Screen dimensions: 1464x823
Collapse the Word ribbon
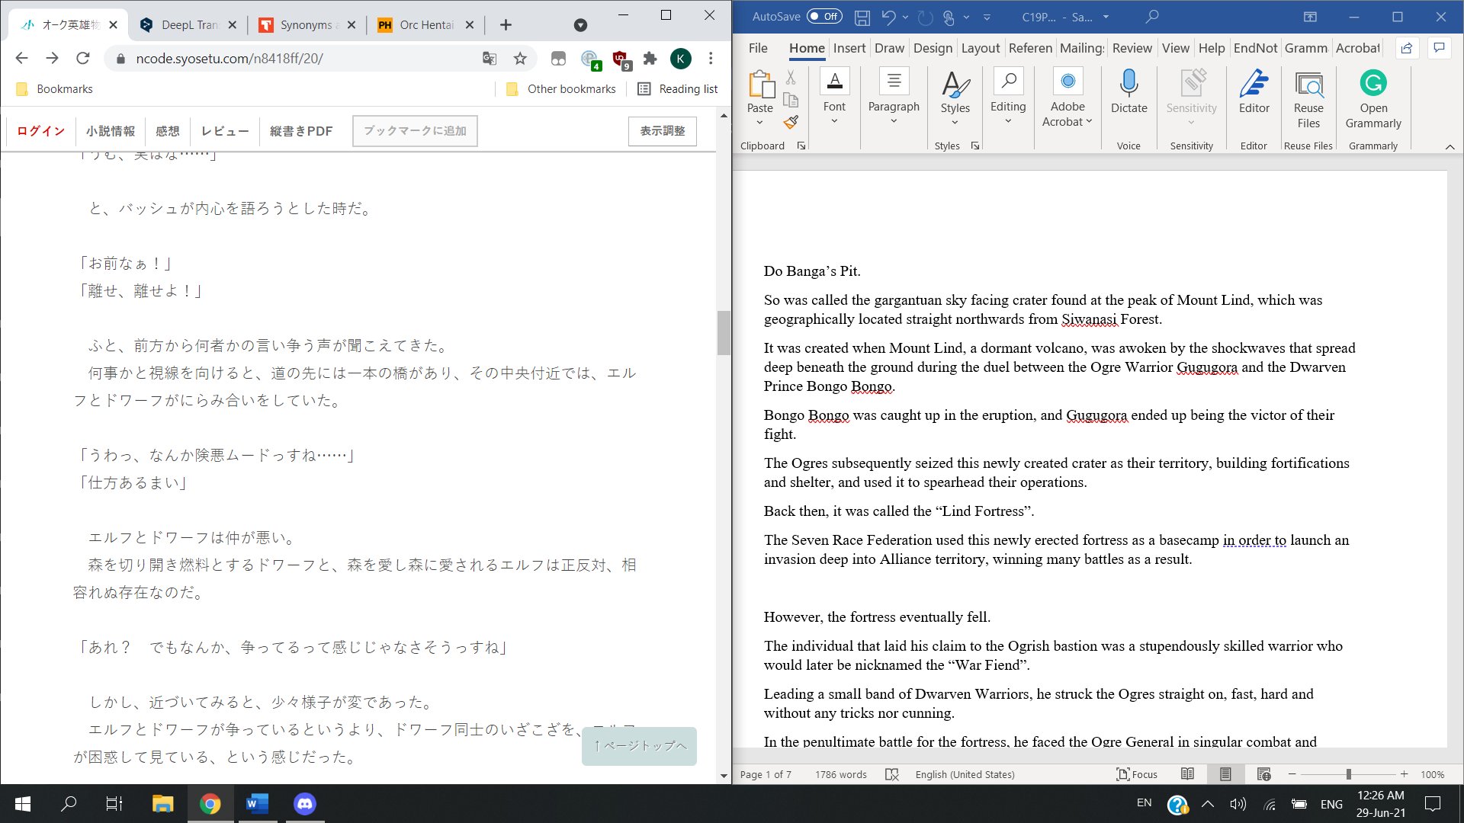pyautogui.click(x=1450, y=146)
